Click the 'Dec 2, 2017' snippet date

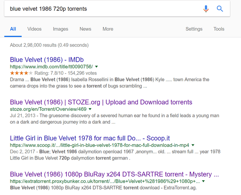click(22, 152)
